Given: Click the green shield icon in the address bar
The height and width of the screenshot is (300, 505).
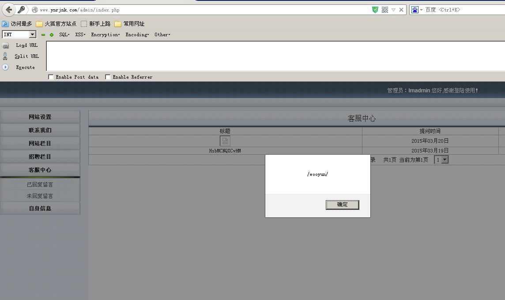Looking at the screenshot, I should tap(375, 10).
